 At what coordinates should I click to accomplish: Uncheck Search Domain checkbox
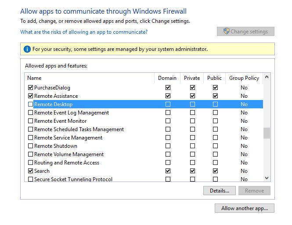168,171
